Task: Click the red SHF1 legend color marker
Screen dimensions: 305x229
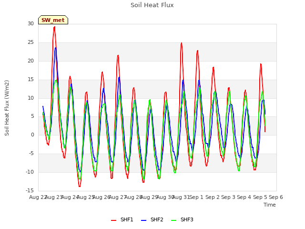Action: pyautogui.click(x=113, y=220)
